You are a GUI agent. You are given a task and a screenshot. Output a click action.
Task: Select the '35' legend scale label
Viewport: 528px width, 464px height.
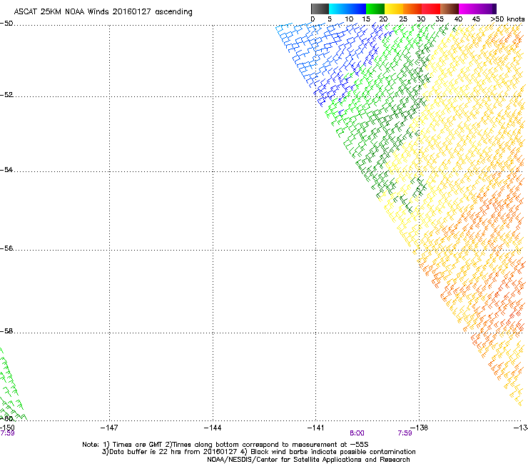(440, 19)
